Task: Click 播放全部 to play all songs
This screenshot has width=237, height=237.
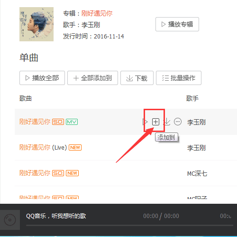Action: coord(42,78)
